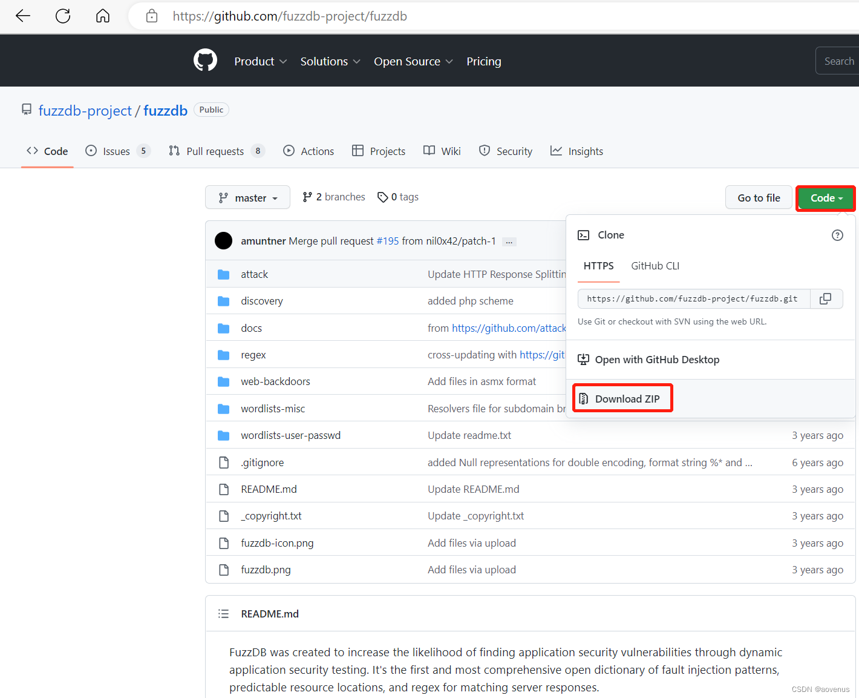Open the Security tab
859x698 pixels.
click(506, 151)
